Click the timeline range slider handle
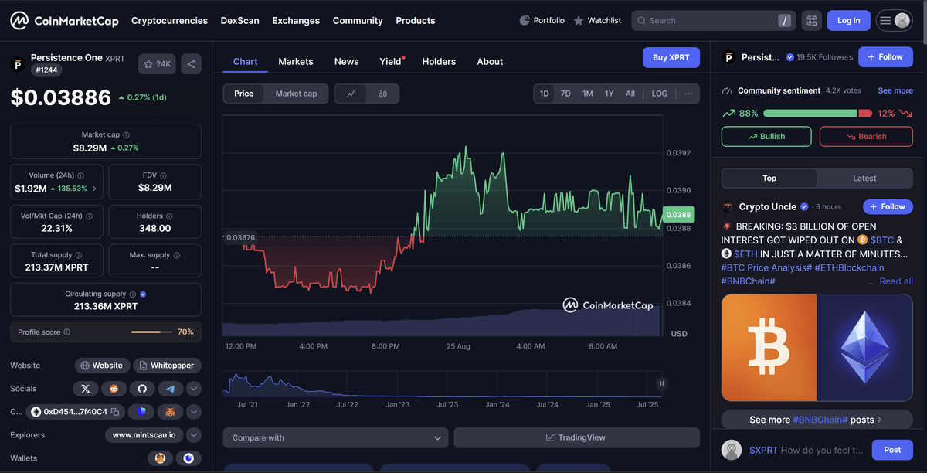Viewport: 927px width, 473px height. [x=661, y=383]
